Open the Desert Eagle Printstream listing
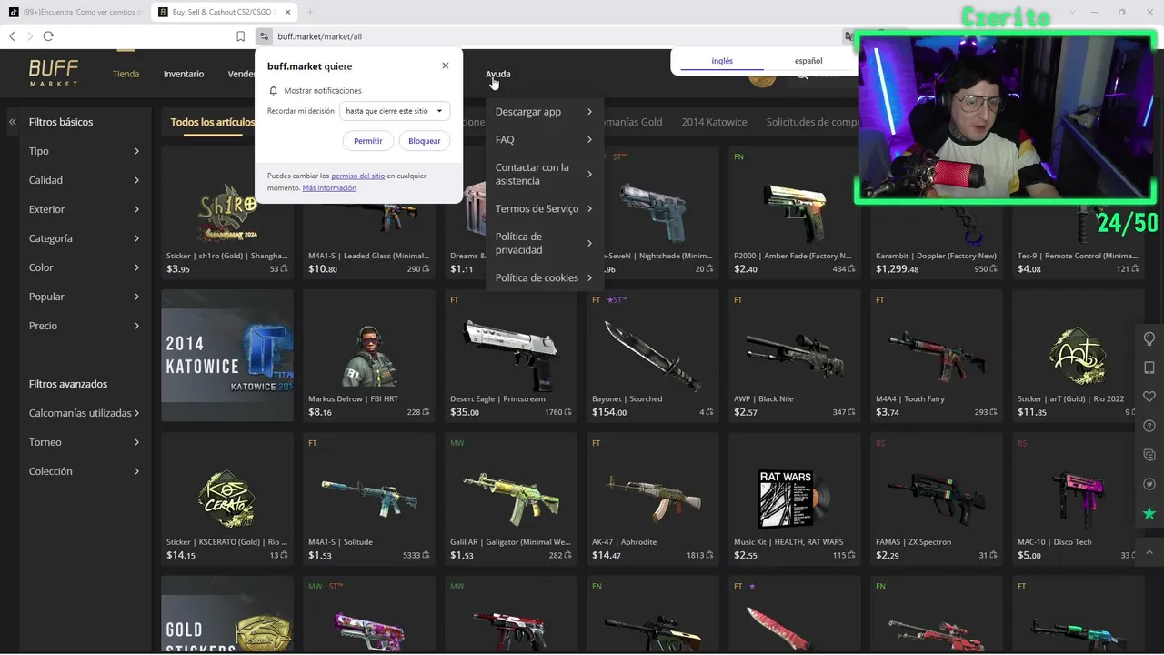This screenshot has height=655, width=1164. pos(511,356)
